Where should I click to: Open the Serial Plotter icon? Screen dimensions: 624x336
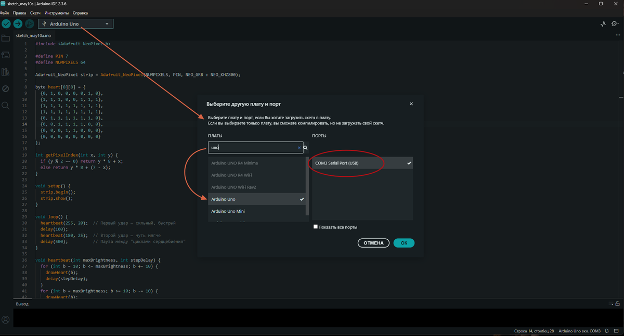coord(603,24)
